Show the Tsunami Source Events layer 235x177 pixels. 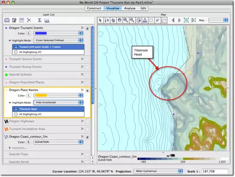pyautogui.click(x=87, y=59)
